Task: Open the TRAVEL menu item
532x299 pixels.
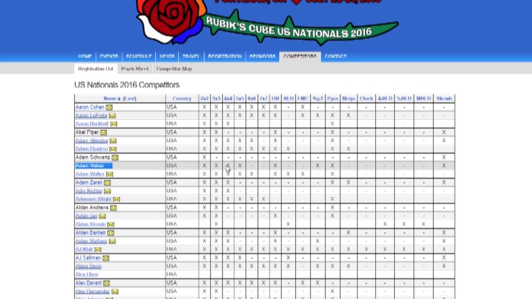Action: tap(191, 56)
